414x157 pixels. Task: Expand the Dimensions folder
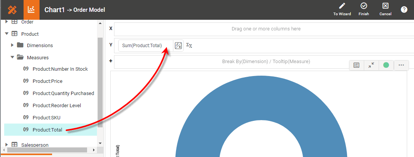pyautogui.click(x=12, y=45)
